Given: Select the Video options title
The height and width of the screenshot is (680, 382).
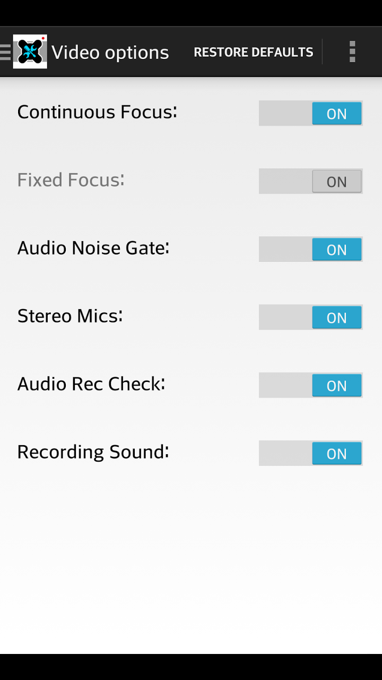Looking at the screenshot, I should (x=110, y=53).
